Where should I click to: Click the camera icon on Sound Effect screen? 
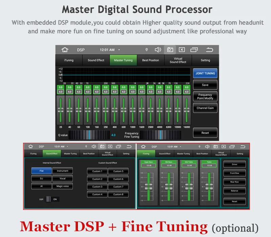[x=102, y=146]
